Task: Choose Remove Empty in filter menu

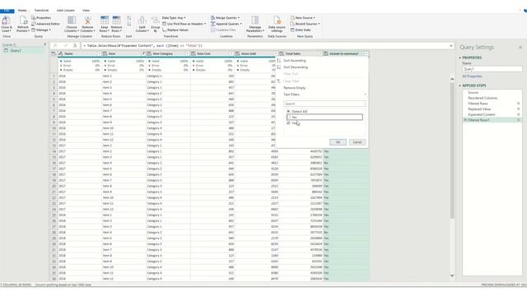Action: [295, 88]
